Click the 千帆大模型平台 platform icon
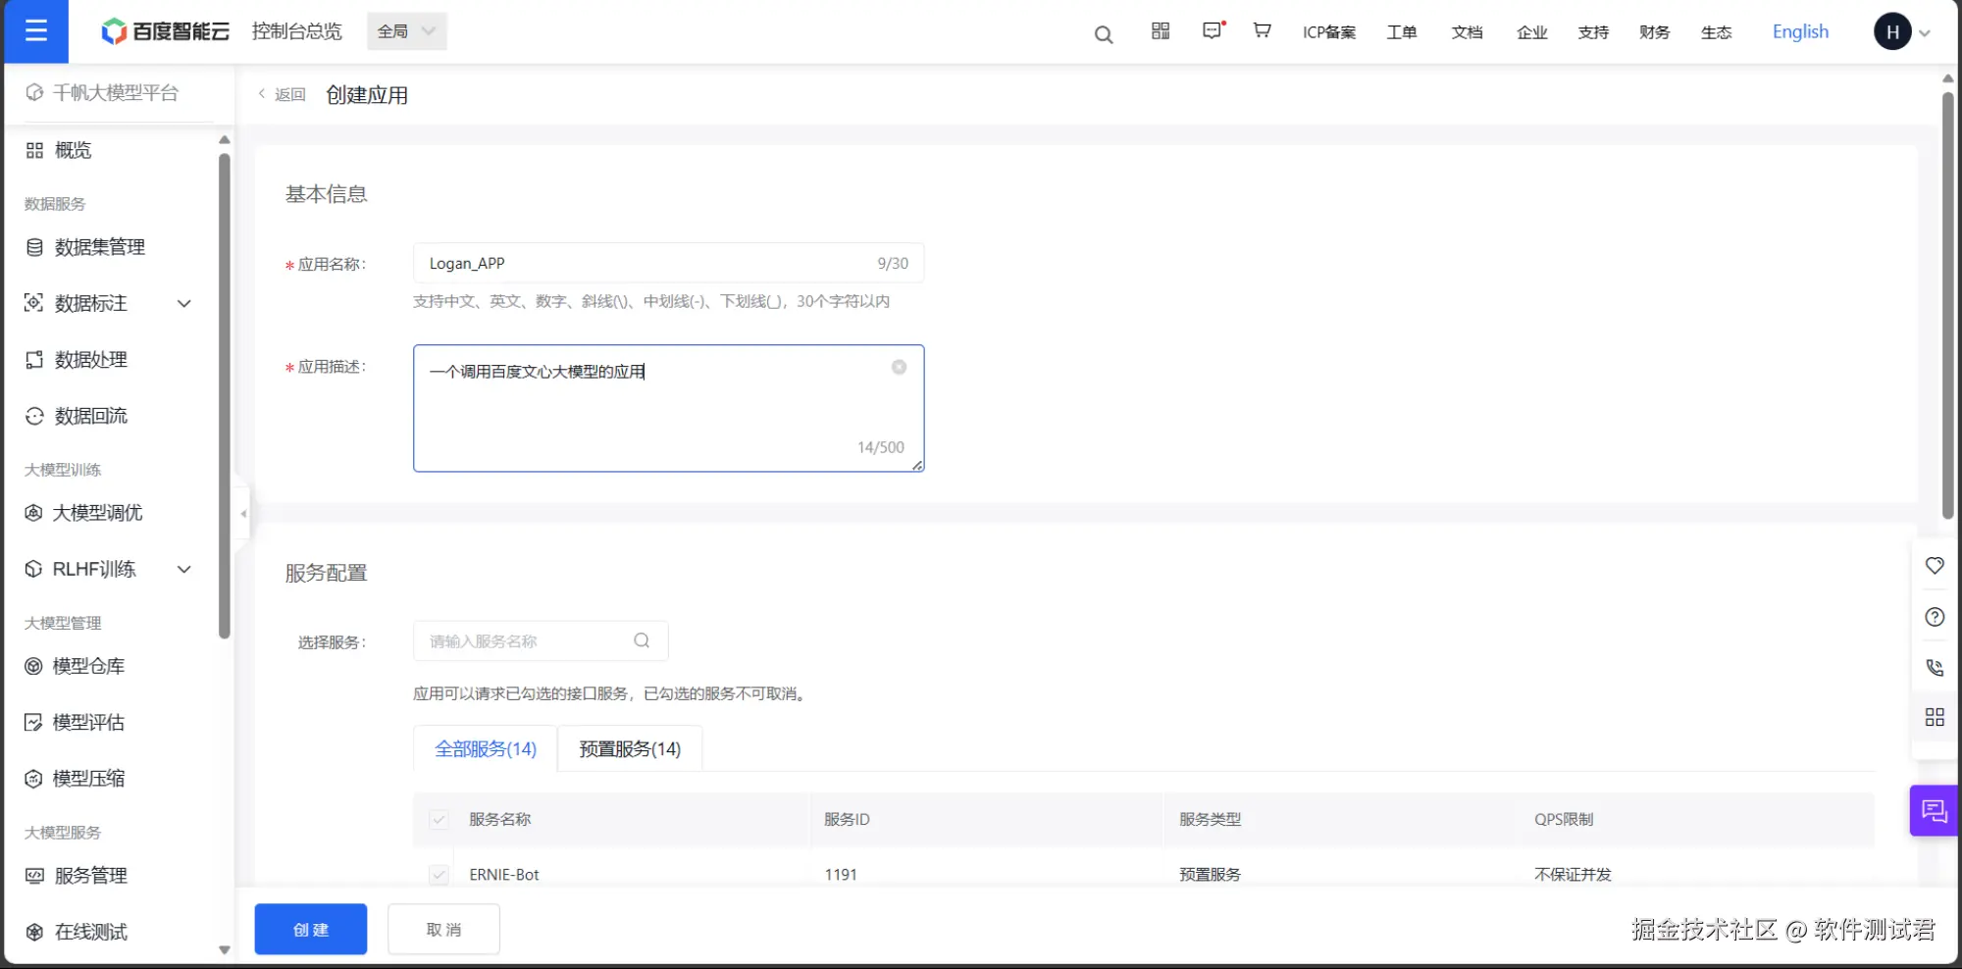Viewport: 1962px width, 969px height. click(x=34, y=93)
